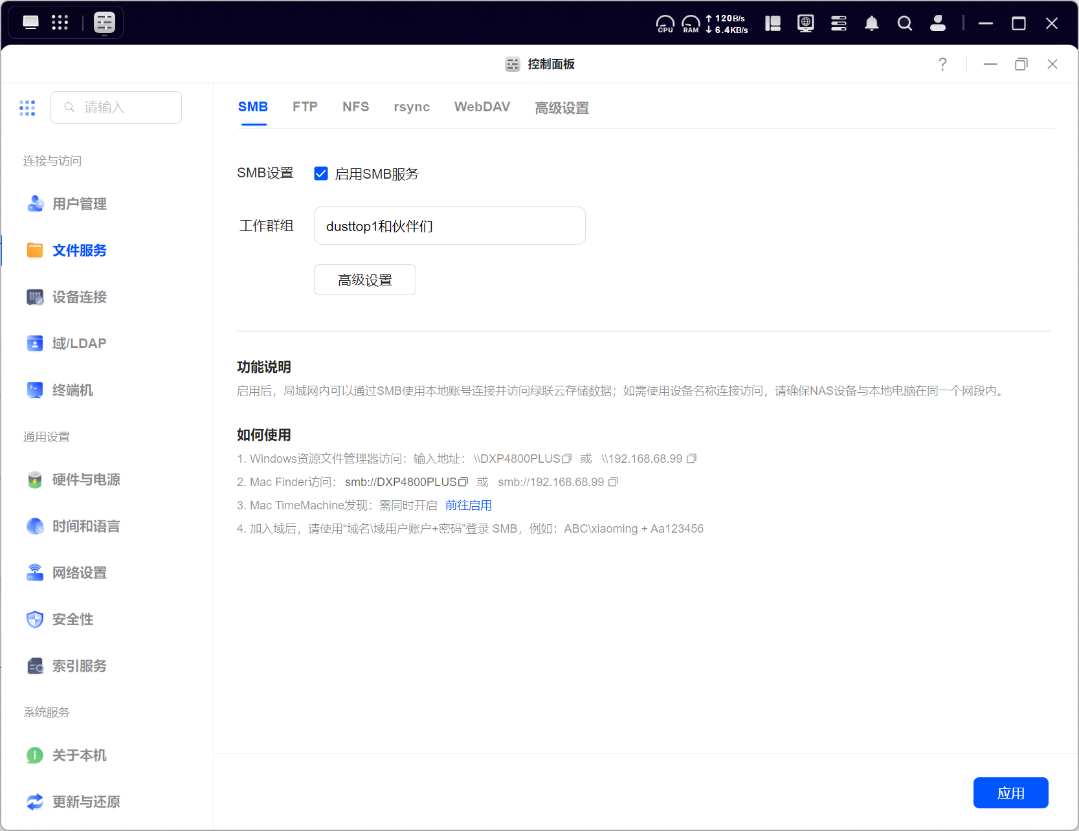1079x831 pixels.
Task: Toggle the 启用SMB服务 checkbox
Action: tap(321, 173)
